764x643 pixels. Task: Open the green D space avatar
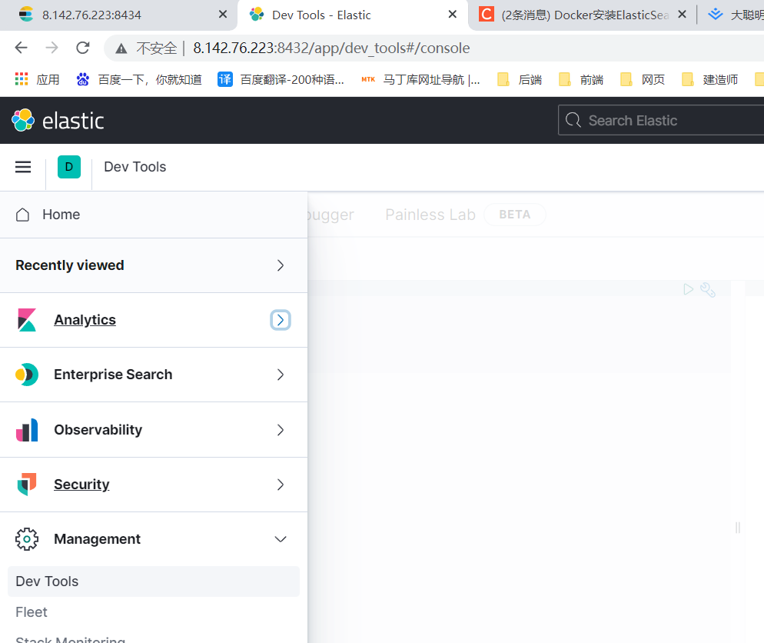click(69, 167)
